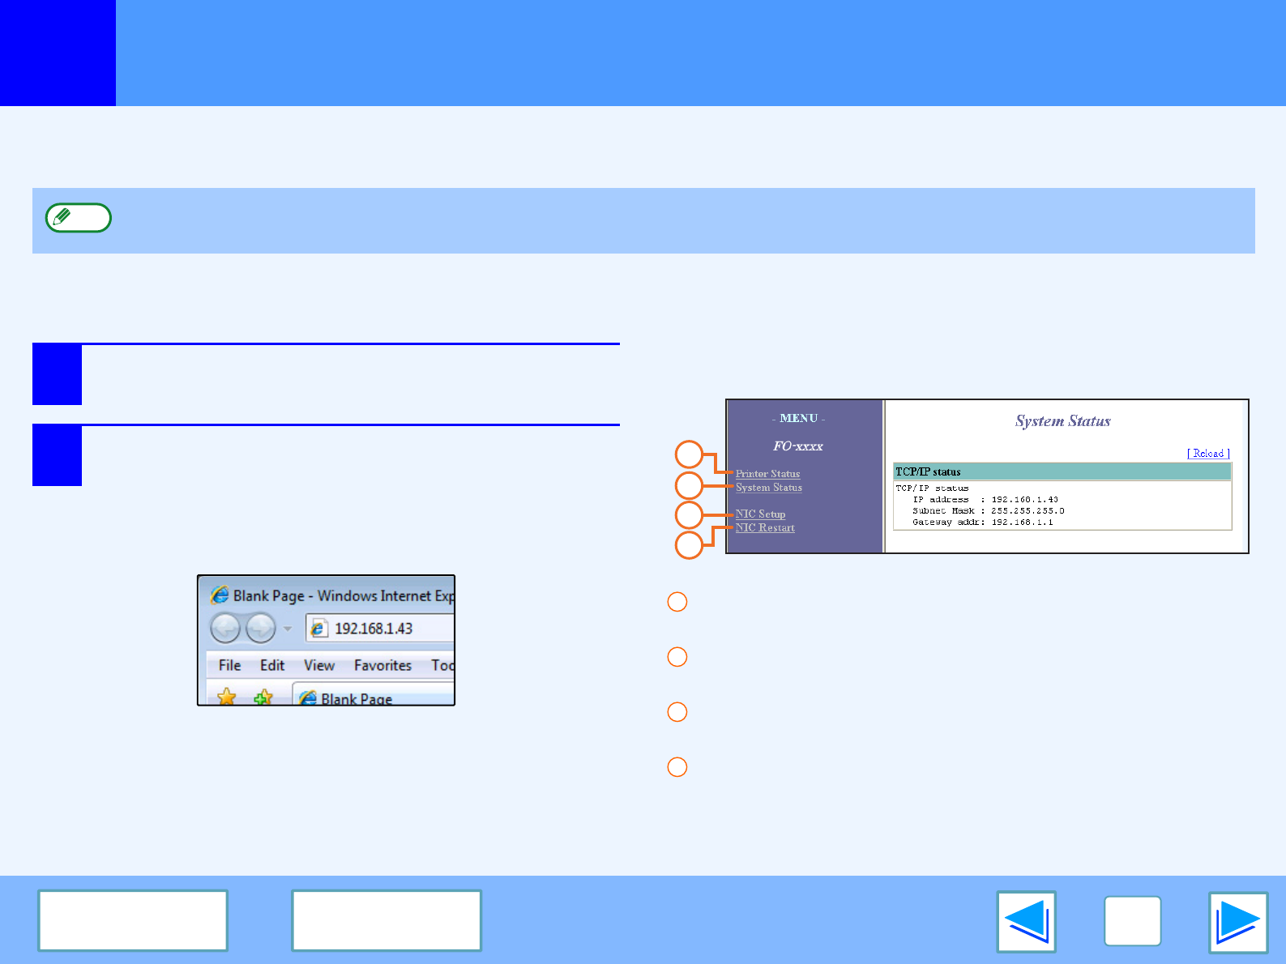
Task: Open the NIC Setup link
Action: (x=760, y=514)
